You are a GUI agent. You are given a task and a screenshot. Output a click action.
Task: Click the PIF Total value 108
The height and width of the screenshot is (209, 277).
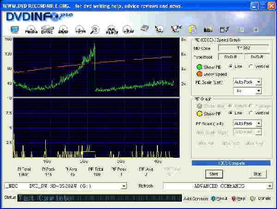(97, 174)
